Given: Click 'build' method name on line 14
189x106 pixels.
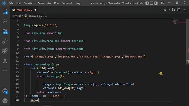Looking at the screenshot, I should coord(41,69).
